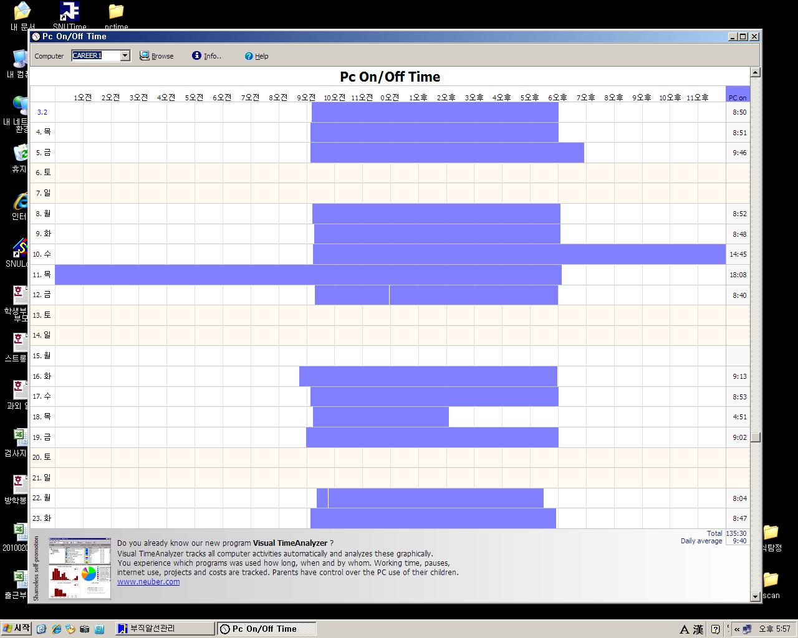
Task: Toggle the Hanja conversion button in tray
Action: point(698,629)
